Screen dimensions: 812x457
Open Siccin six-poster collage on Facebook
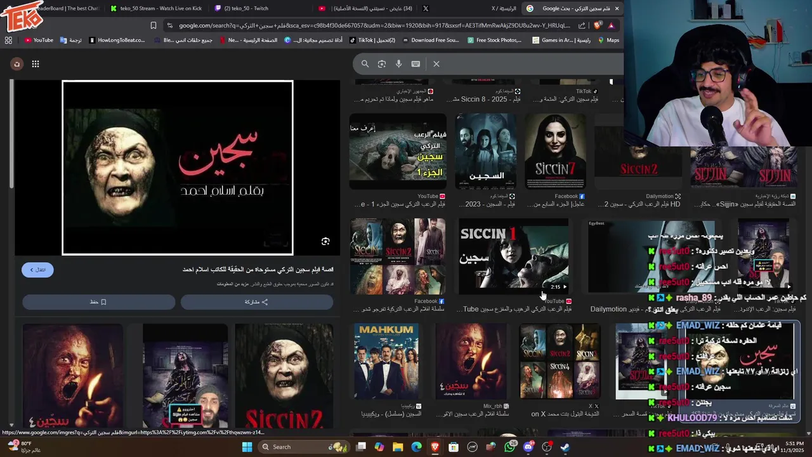(x=398, y=256)
